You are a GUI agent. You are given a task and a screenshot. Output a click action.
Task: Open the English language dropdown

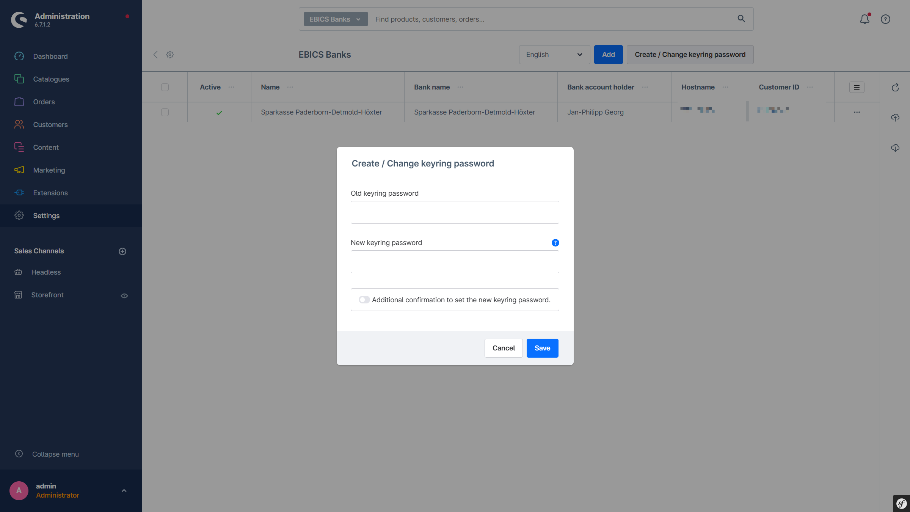pos(554,55)
